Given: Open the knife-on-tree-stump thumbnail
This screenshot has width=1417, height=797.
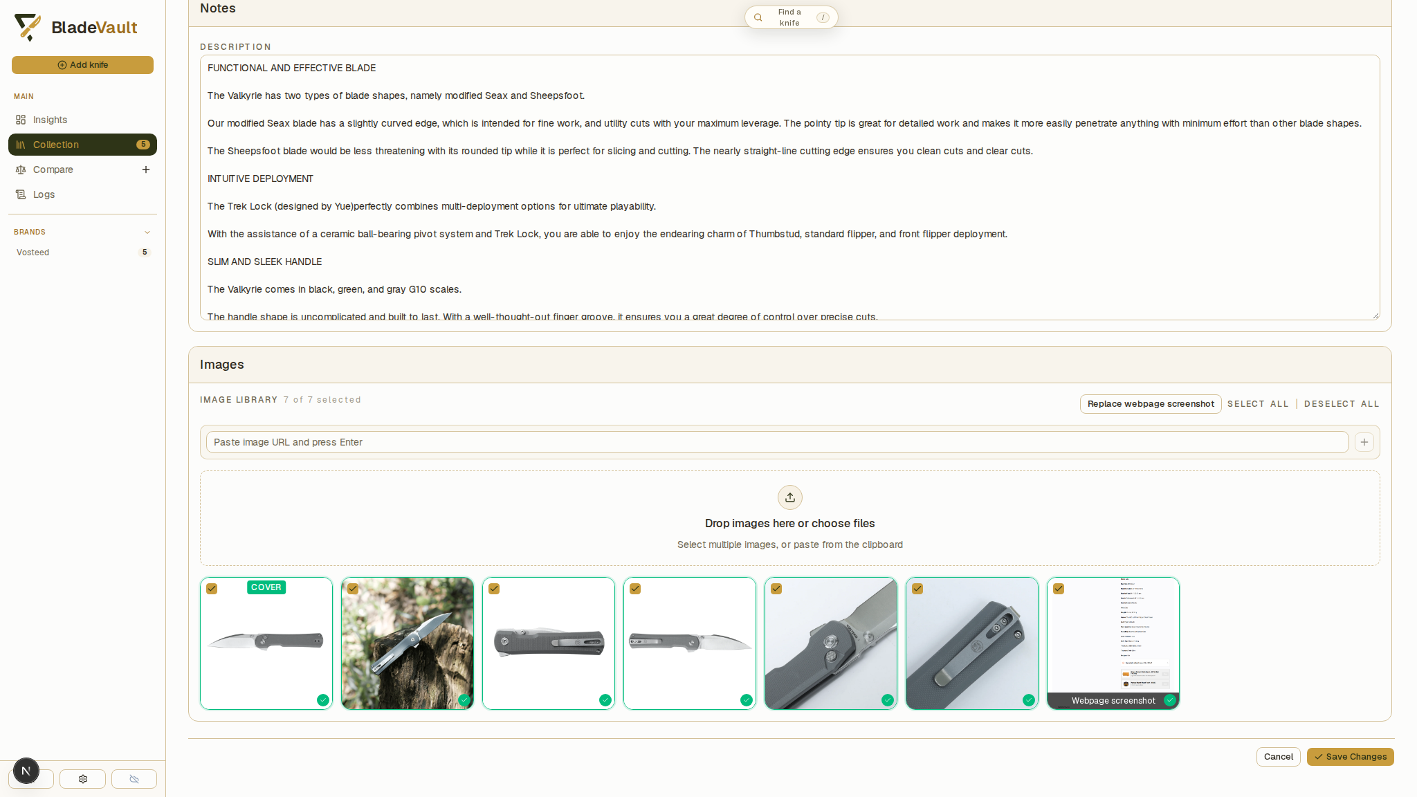Looking at the screenshot, I should pos(408,643).
